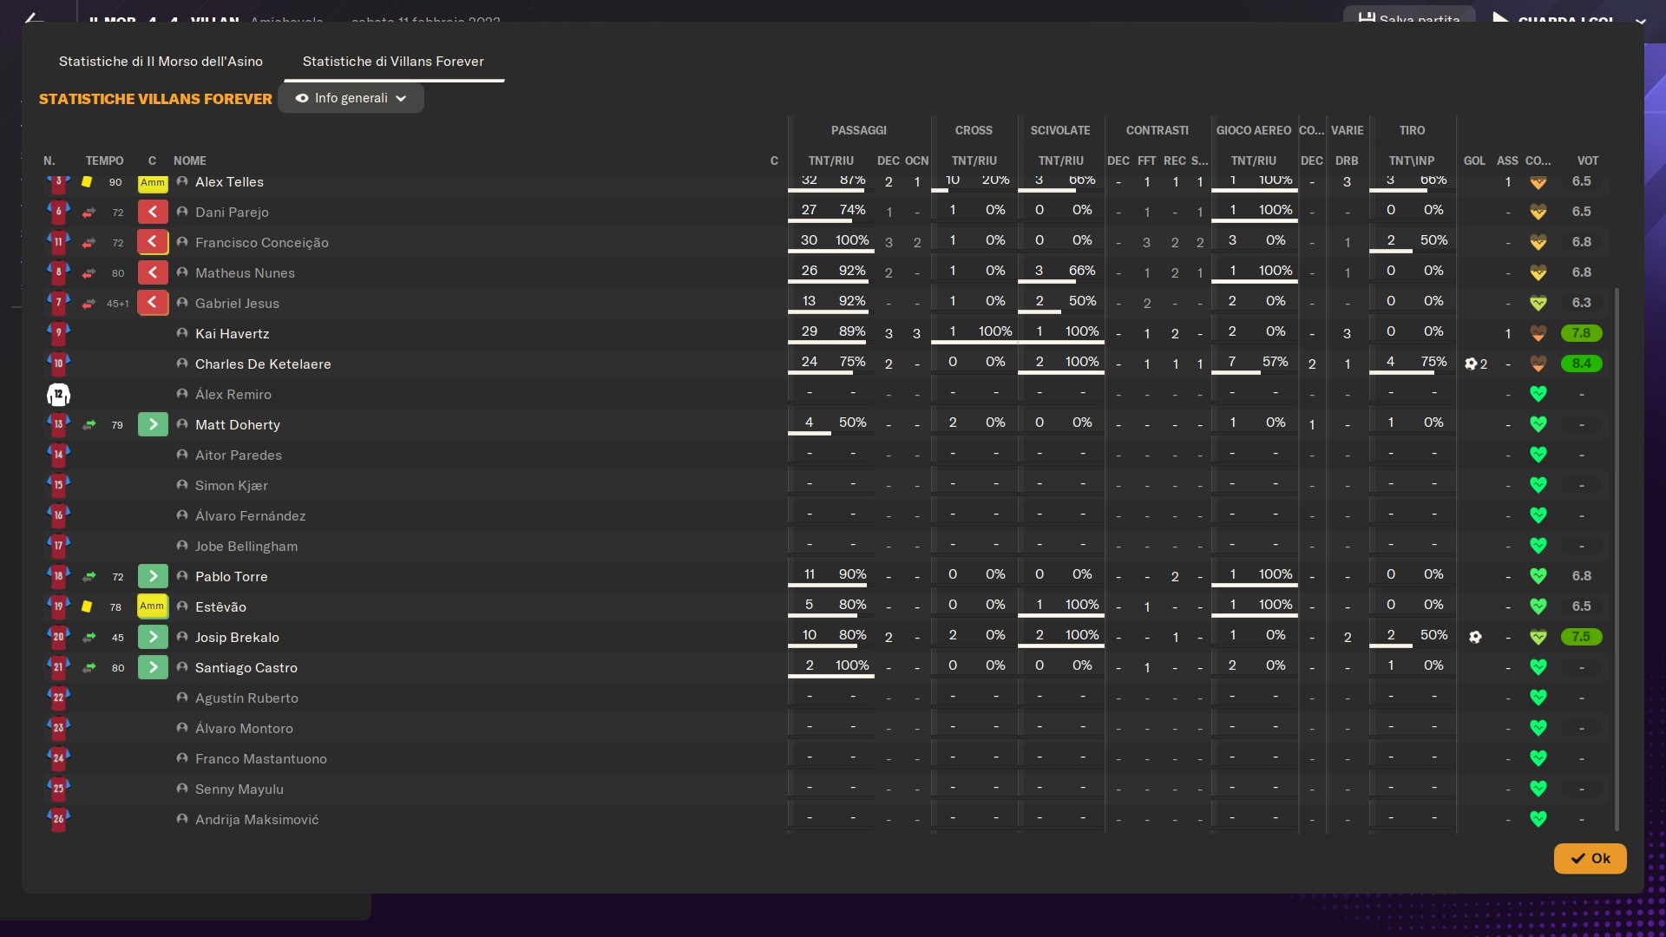Click the SCIVOLATE column group header

[x=1059, y=130]
